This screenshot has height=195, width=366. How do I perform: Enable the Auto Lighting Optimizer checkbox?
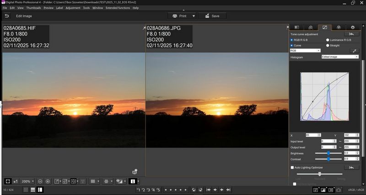[x=292, y=168]
